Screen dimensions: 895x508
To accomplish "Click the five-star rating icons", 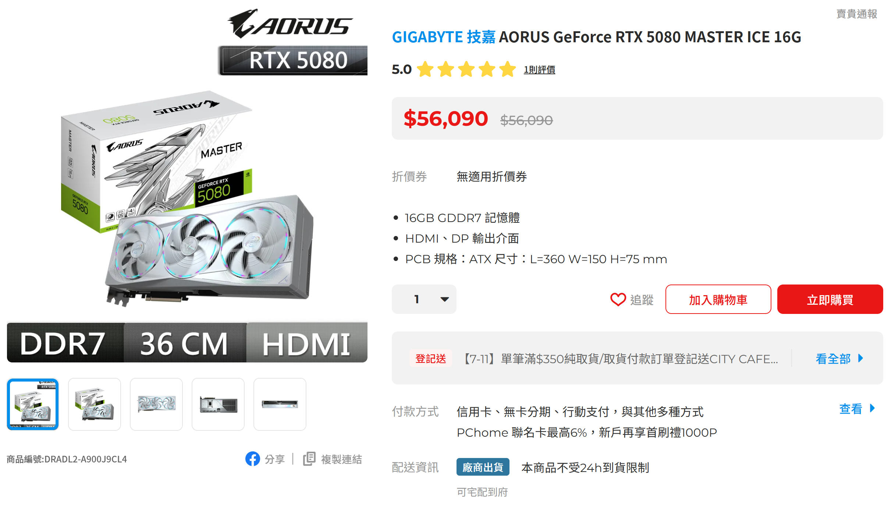I will click(x=466, y=69).
